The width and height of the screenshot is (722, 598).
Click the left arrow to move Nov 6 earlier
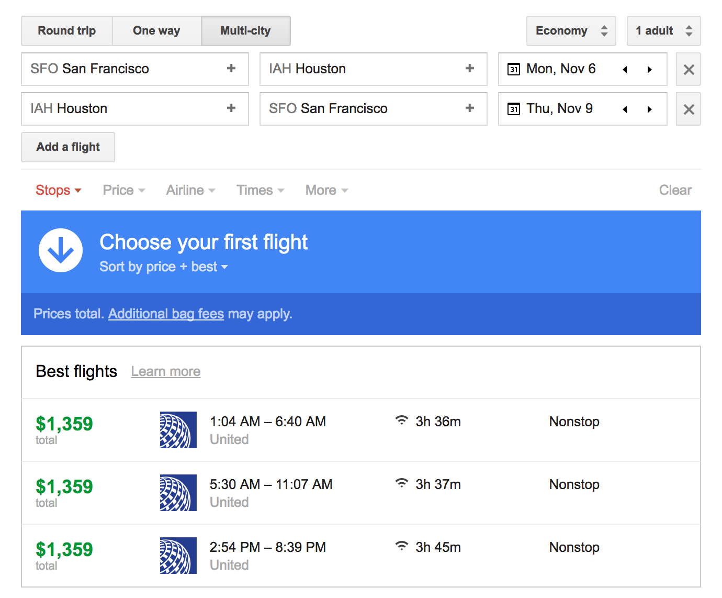point(625,69)
